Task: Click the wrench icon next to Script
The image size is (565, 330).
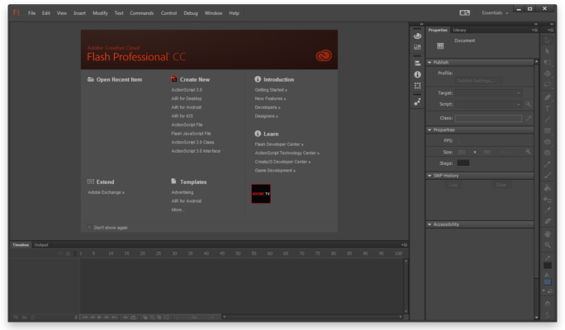Action: 529,104
